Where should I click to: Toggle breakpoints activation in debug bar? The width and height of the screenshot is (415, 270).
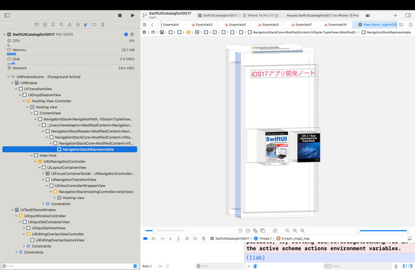coord(145,238)
